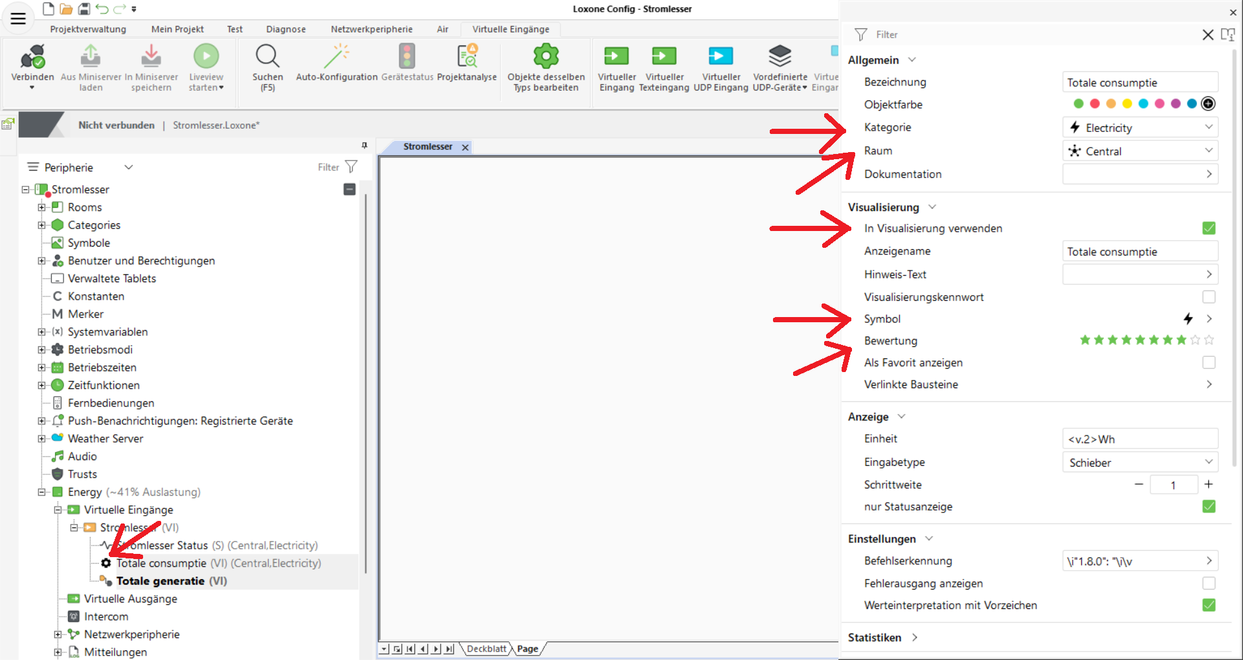Add a Virtueller UDP Eingang
Image resolution: width=1243 pixels, height=660 pixels.
[x=721, y=58]
